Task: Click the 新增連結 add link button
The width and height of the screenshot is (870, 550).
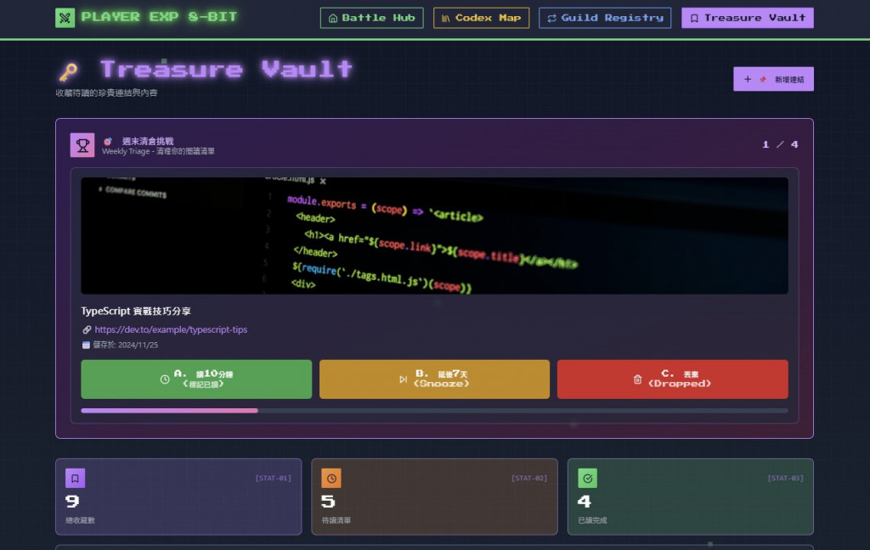Action: (773, 79)
